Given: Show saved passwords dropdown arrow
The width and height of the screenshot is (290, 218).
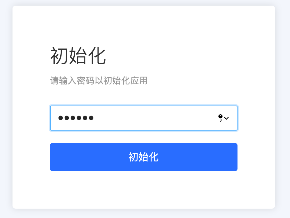Looking at the screenshot, I should [x=226, y=118].
